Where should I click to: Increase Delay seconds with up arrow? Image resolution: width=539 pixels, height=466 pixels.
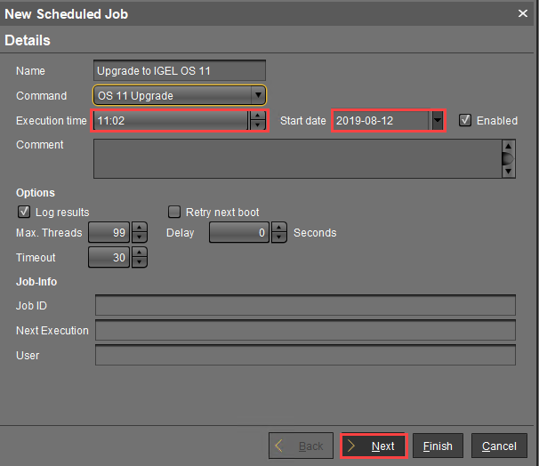click(279, 228)
